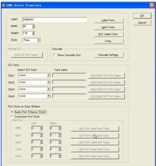Click Edit Slot1 I/O Port Label button
The width and height of the screenshot is (156, 166).
(x=106, y=76)
